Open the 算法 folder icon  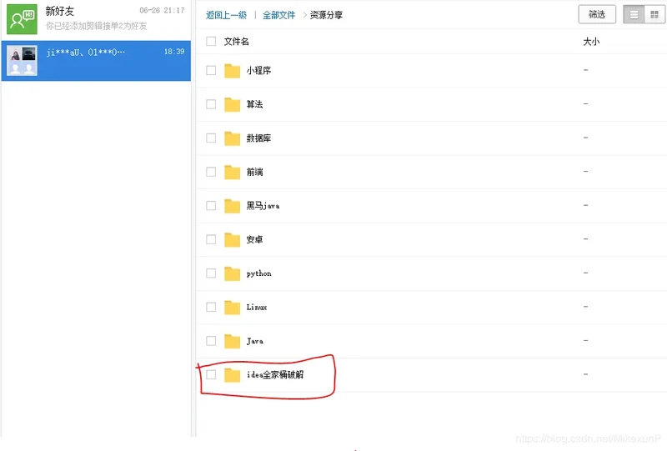point(233,105)
